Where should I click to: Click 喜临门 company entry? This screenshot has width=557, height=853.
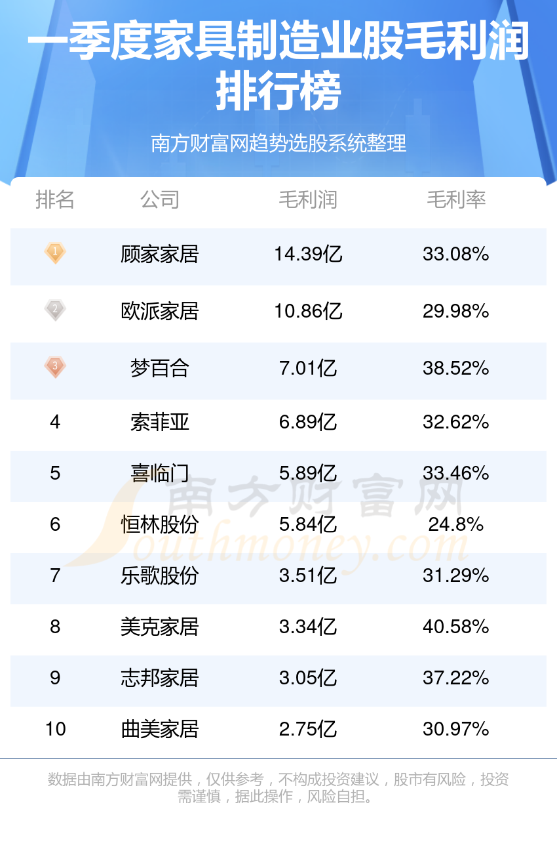160,473
